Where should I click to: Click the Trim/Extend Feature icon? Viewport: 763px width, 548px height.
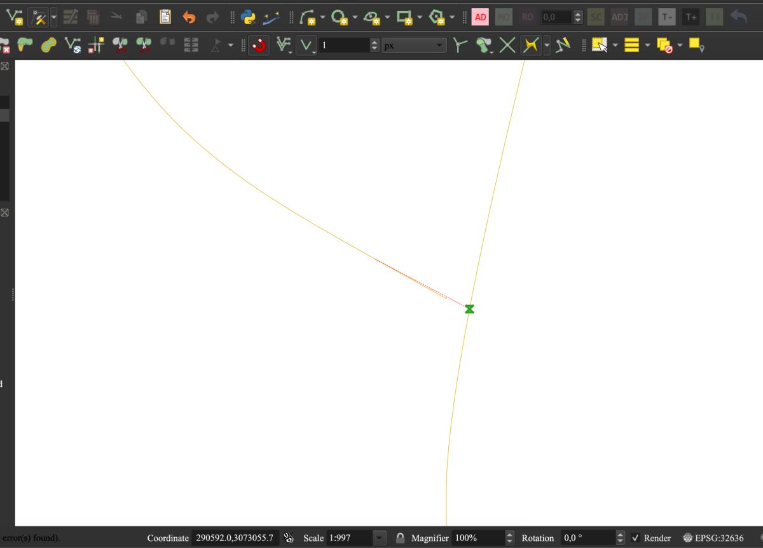tap(96, 45)
